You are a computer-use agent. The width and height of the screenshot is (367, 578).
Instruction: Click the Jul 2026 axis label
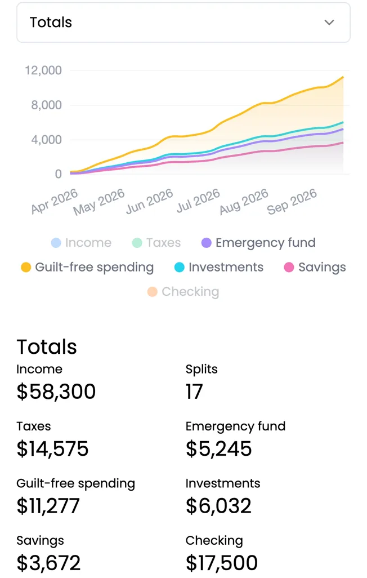(x=198, y=201)
